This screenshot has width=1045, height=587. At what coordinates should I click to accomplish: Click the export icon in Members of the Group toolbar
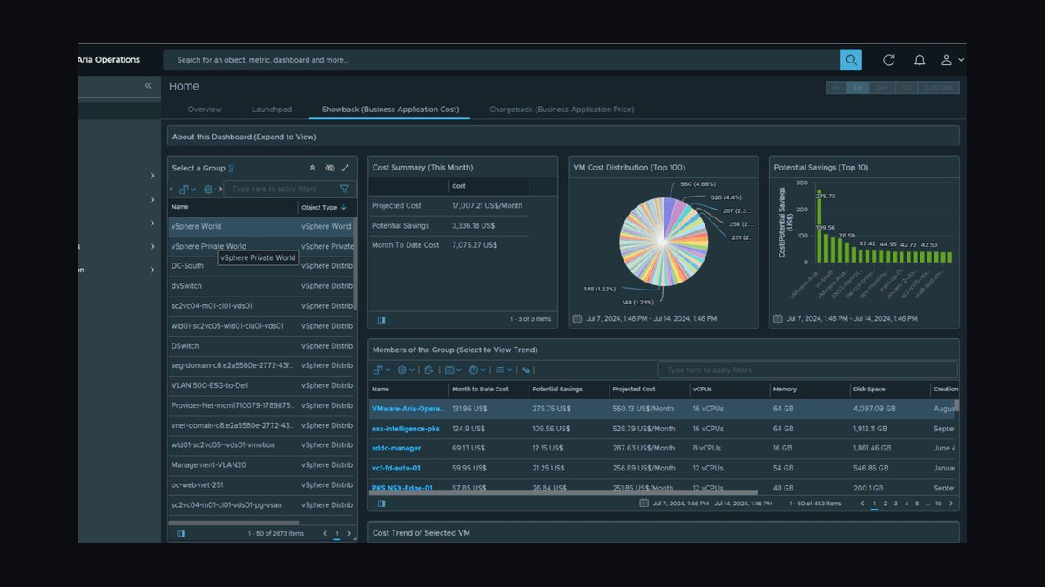tap(428, 370)
